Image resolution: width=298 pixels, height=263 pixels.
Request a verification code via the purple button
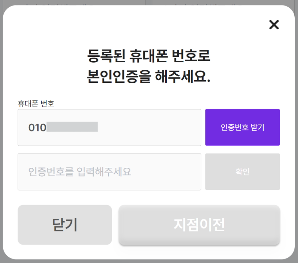pyautogui.click(x=242, y=127)
